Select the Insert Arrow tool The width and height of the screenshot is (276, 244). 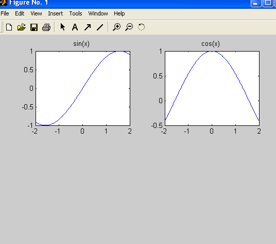(88, 27)
